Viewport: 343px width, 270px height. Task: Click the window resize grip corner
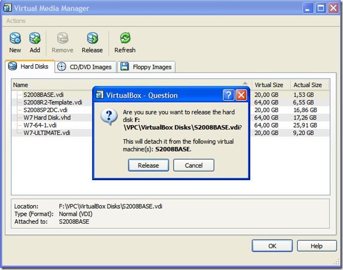[x=336, y=262]
